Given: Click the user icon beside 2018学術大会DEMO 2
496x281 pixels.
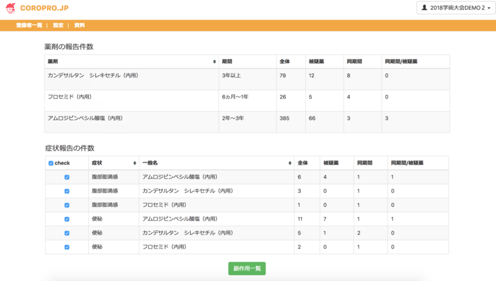Looking at the screenshot, I should [425, 8].
